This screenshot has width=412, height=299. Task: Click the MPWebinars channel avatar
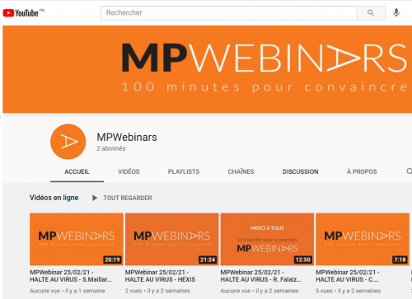pos(68,142)
